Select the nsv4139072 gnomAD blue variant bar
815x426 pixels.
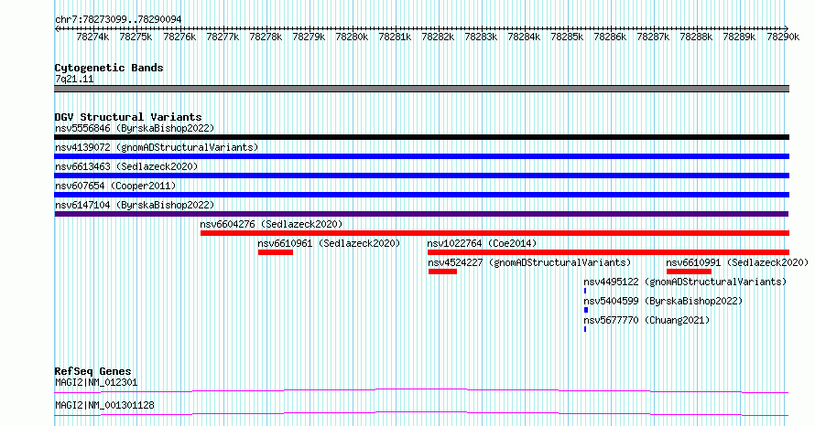click(421, 156)
